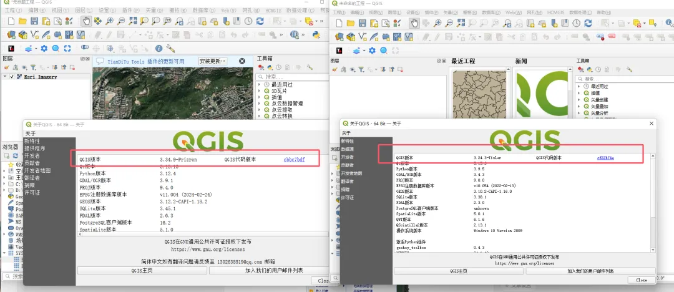Click the Refresh icon in left QGIS toolbar
The width and height of the screenshot is (674, 292).
coord(260,21)
